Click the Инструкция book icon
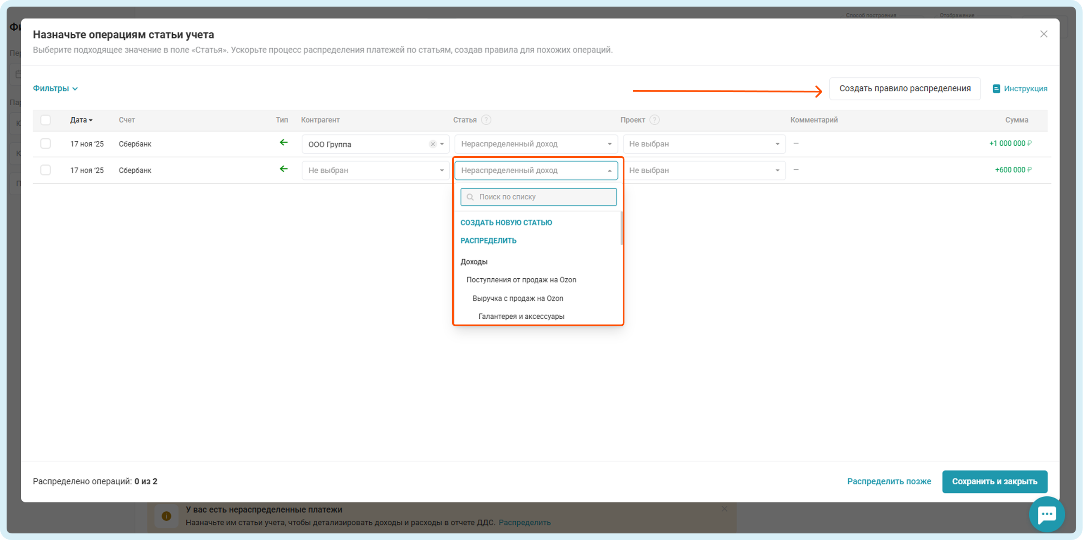This screenshot has height=540, width=1083. point(996,89)
